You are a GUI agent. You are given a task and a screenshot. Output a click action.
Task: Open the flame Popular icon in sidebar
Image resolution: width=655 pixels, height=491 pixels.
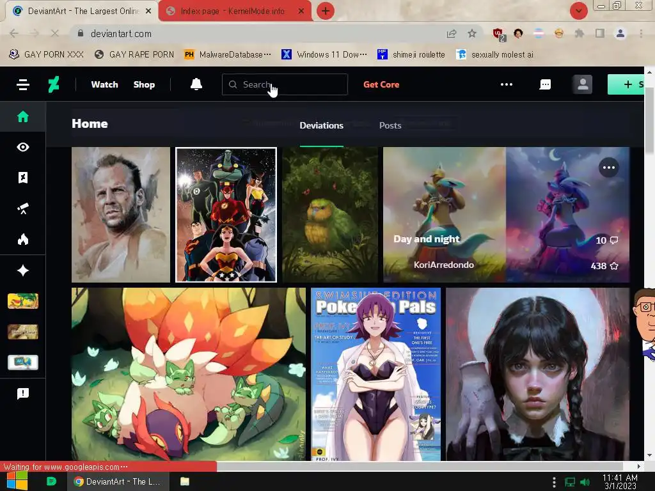coord(23,239)
